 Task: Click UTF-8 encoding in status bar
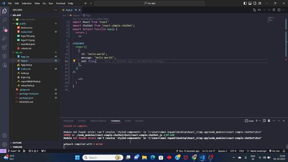pyautogui.click(x=233, y=151)
